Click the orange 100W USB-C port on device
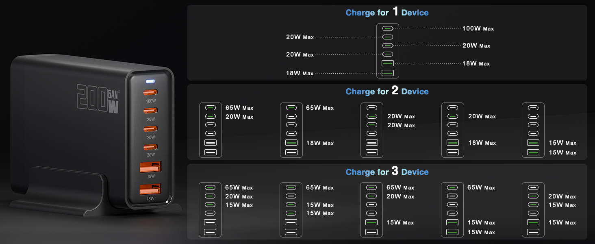 pyautogui.click(x=150, y=93)
